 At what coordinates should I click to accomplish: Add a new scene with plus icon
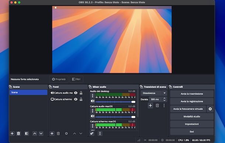[x=12, y=133]
